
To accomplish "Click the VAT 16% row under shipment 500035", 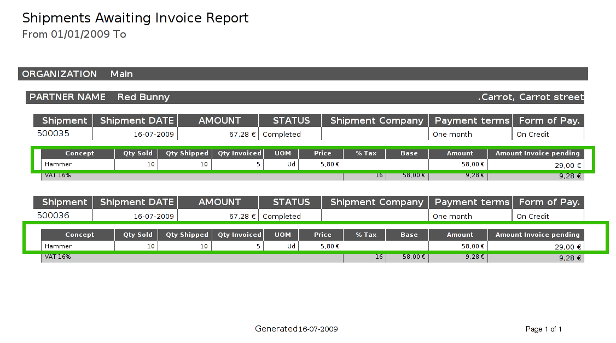I will [x=57, y=176].
